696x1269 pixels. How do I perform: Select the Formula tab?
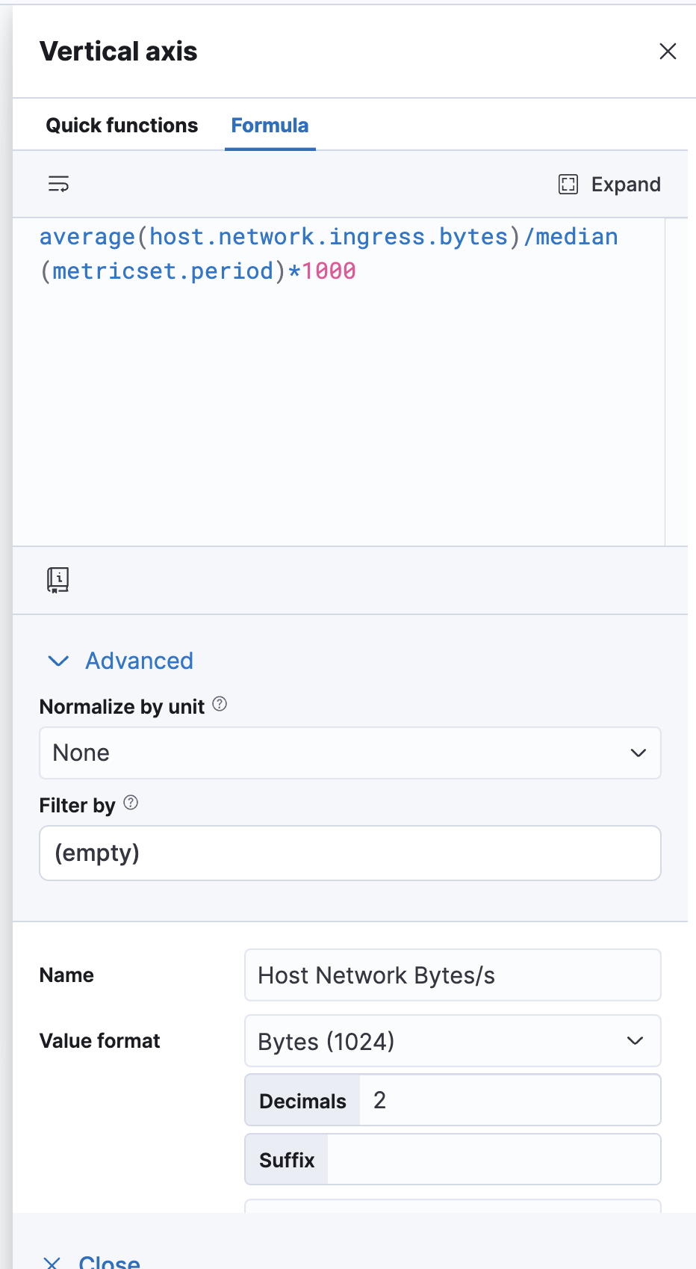point(270,126)
